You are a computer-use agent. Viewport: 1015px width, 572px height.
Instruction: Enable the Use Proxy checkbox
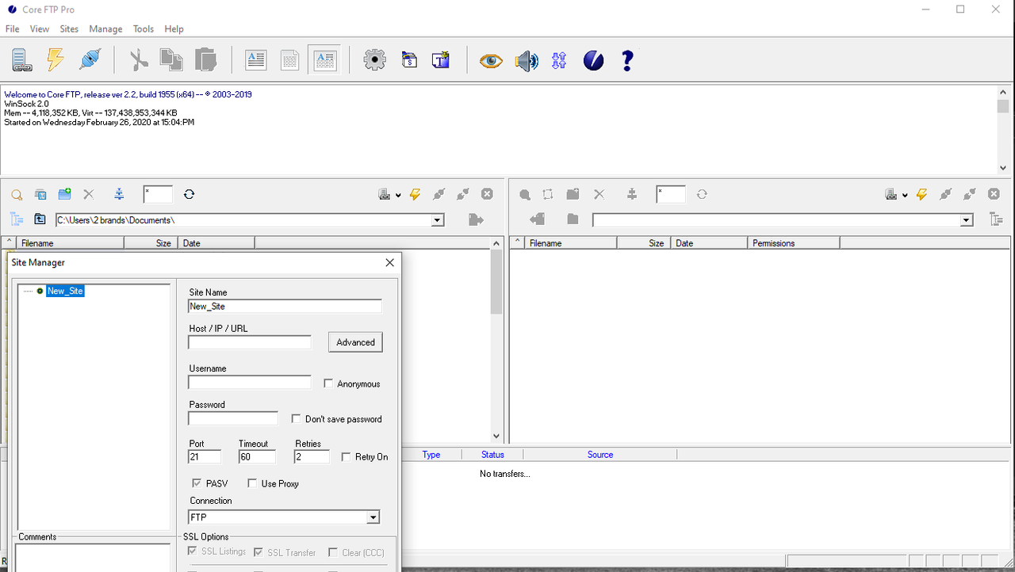(252, 483)
